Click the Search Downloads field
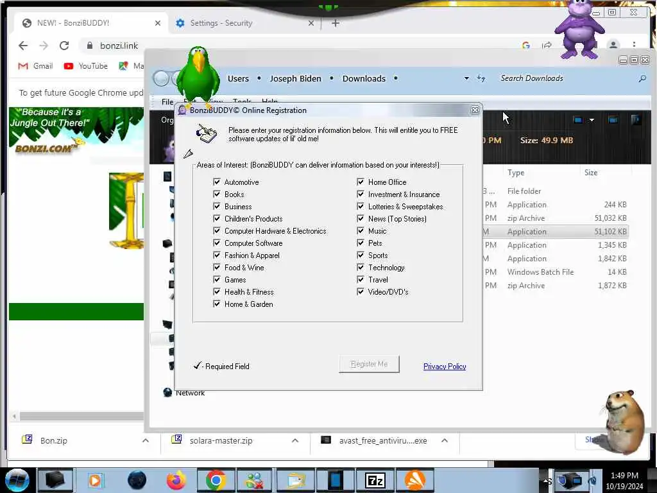Viewport: 657px width, 493px height. pos(566,78)
